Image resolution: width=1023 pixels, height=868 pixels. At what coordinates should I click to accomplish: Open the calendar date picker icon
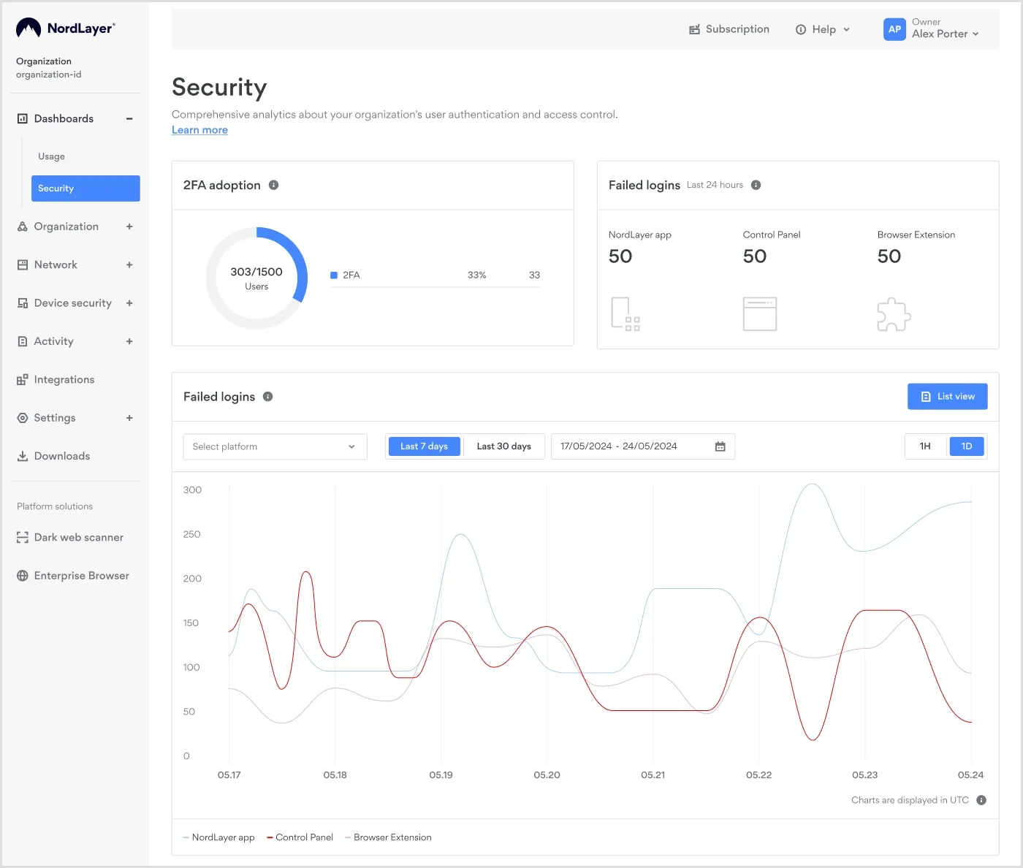coord(720,446)
